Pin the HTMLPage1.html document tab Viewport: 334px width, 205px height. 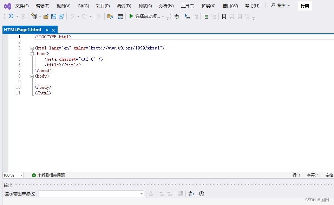[47, 30]
